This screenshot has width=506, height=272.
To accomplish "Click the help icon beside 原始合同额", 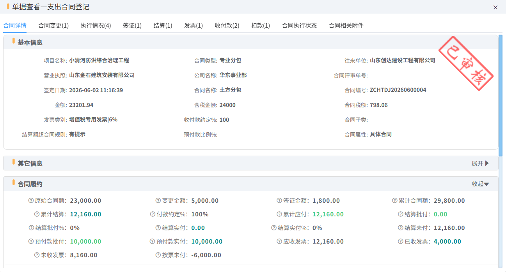I will (x=31, y=201).
